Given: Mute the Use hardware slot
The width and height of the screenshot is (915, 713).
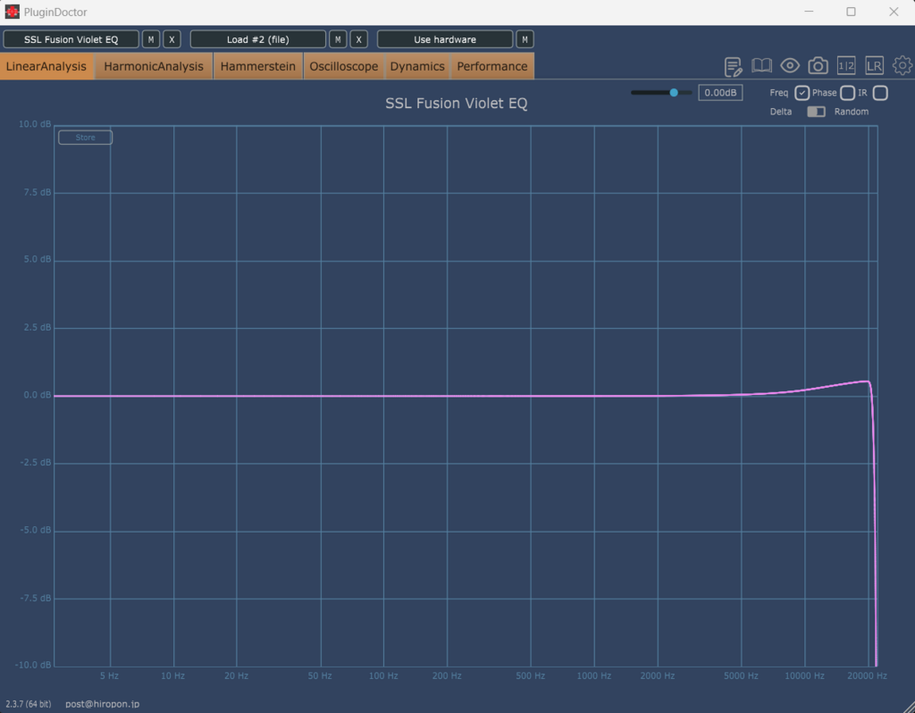Looking at the screenshot, I should coord(525,39).
